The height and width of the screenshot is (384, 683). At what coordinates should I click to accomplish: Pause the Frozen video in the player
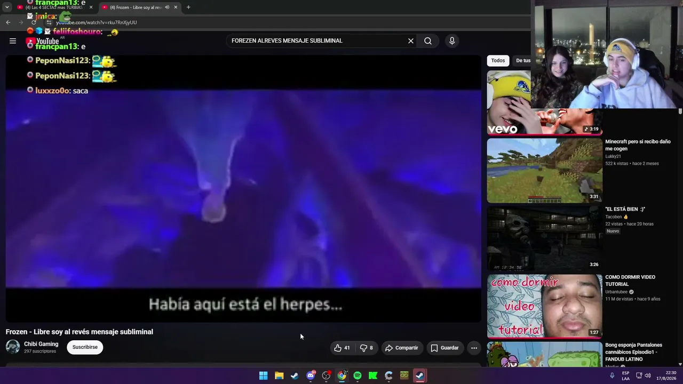coord(243,189)
